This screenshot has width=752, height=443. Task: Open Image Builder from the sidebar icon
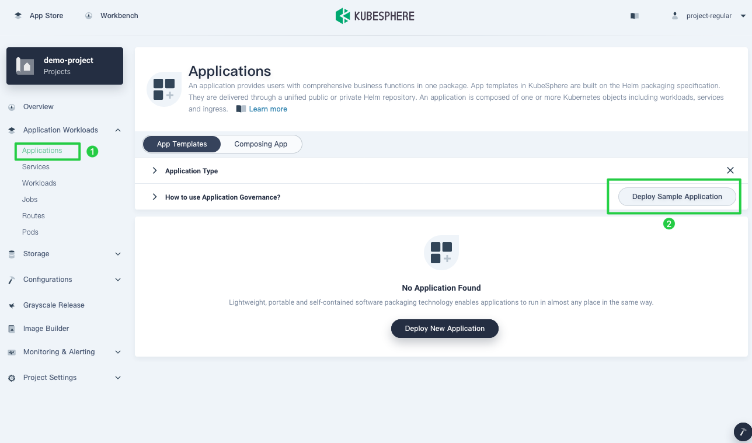click(x=12, y=328)
